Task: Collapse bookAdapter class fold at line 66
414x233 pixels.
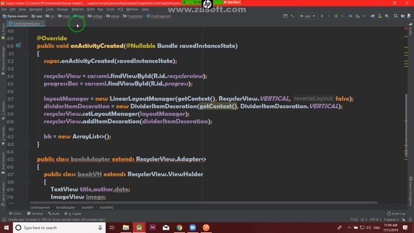Action: pos(27,167)
